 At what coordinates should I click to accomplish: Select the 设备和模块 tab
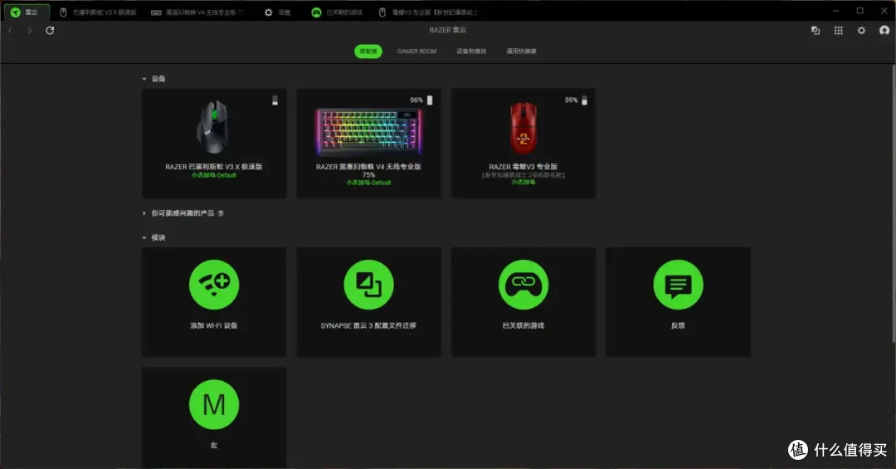point(471,51)
